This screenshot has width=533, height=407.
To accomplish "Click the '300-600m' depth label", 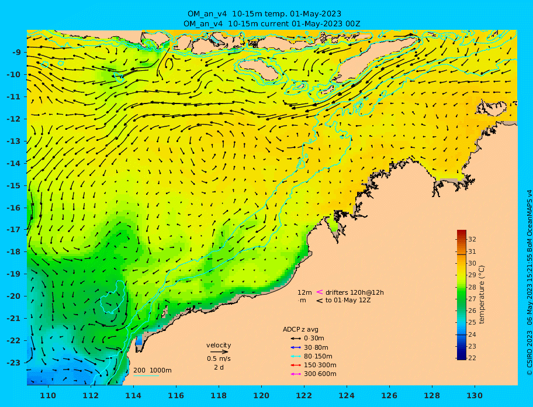I will point(320,374).
